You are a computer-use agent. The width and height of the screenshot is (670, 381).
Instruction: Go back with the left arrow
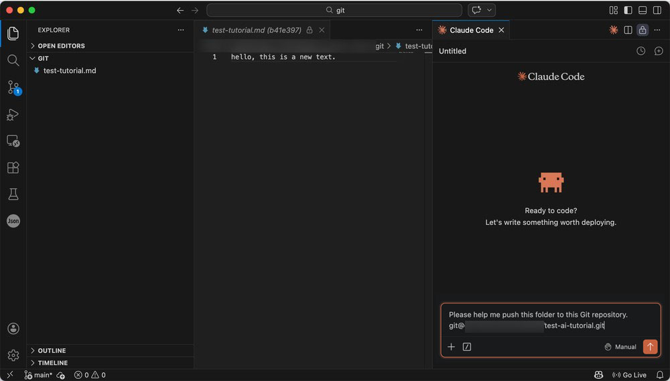click(180, 10)
